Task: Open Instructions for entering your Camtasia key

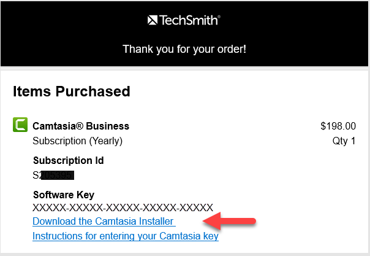Action: 125,236
